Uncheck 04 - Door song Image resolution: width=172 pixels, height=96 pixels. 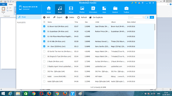tap(44, 46)
